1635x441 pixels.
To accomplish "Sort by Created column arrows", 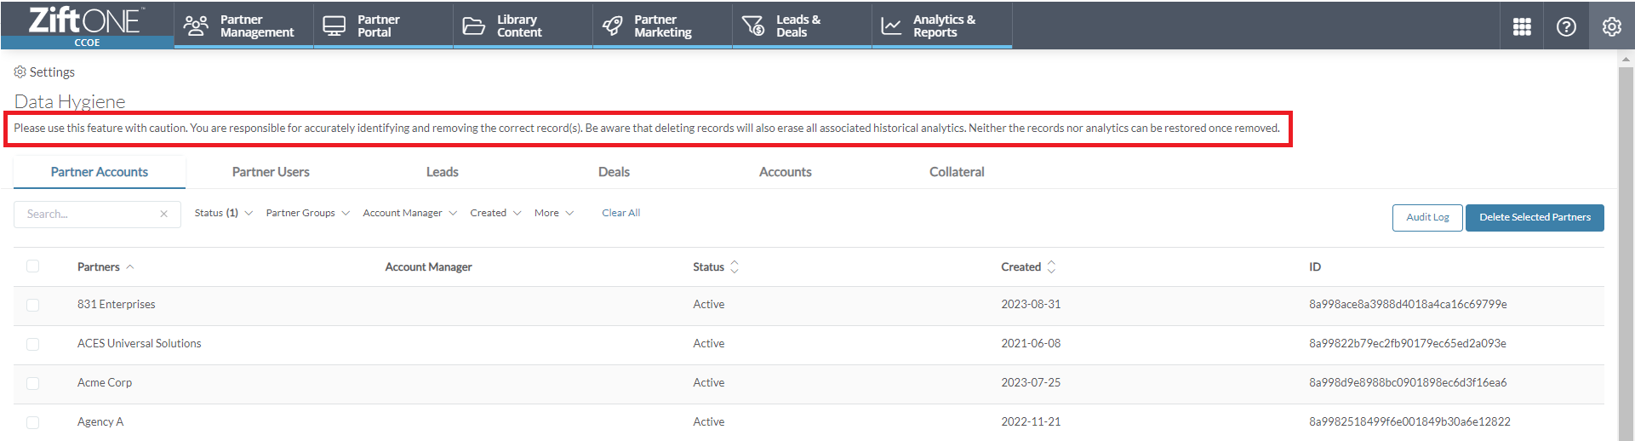I will coord(1051,266).
